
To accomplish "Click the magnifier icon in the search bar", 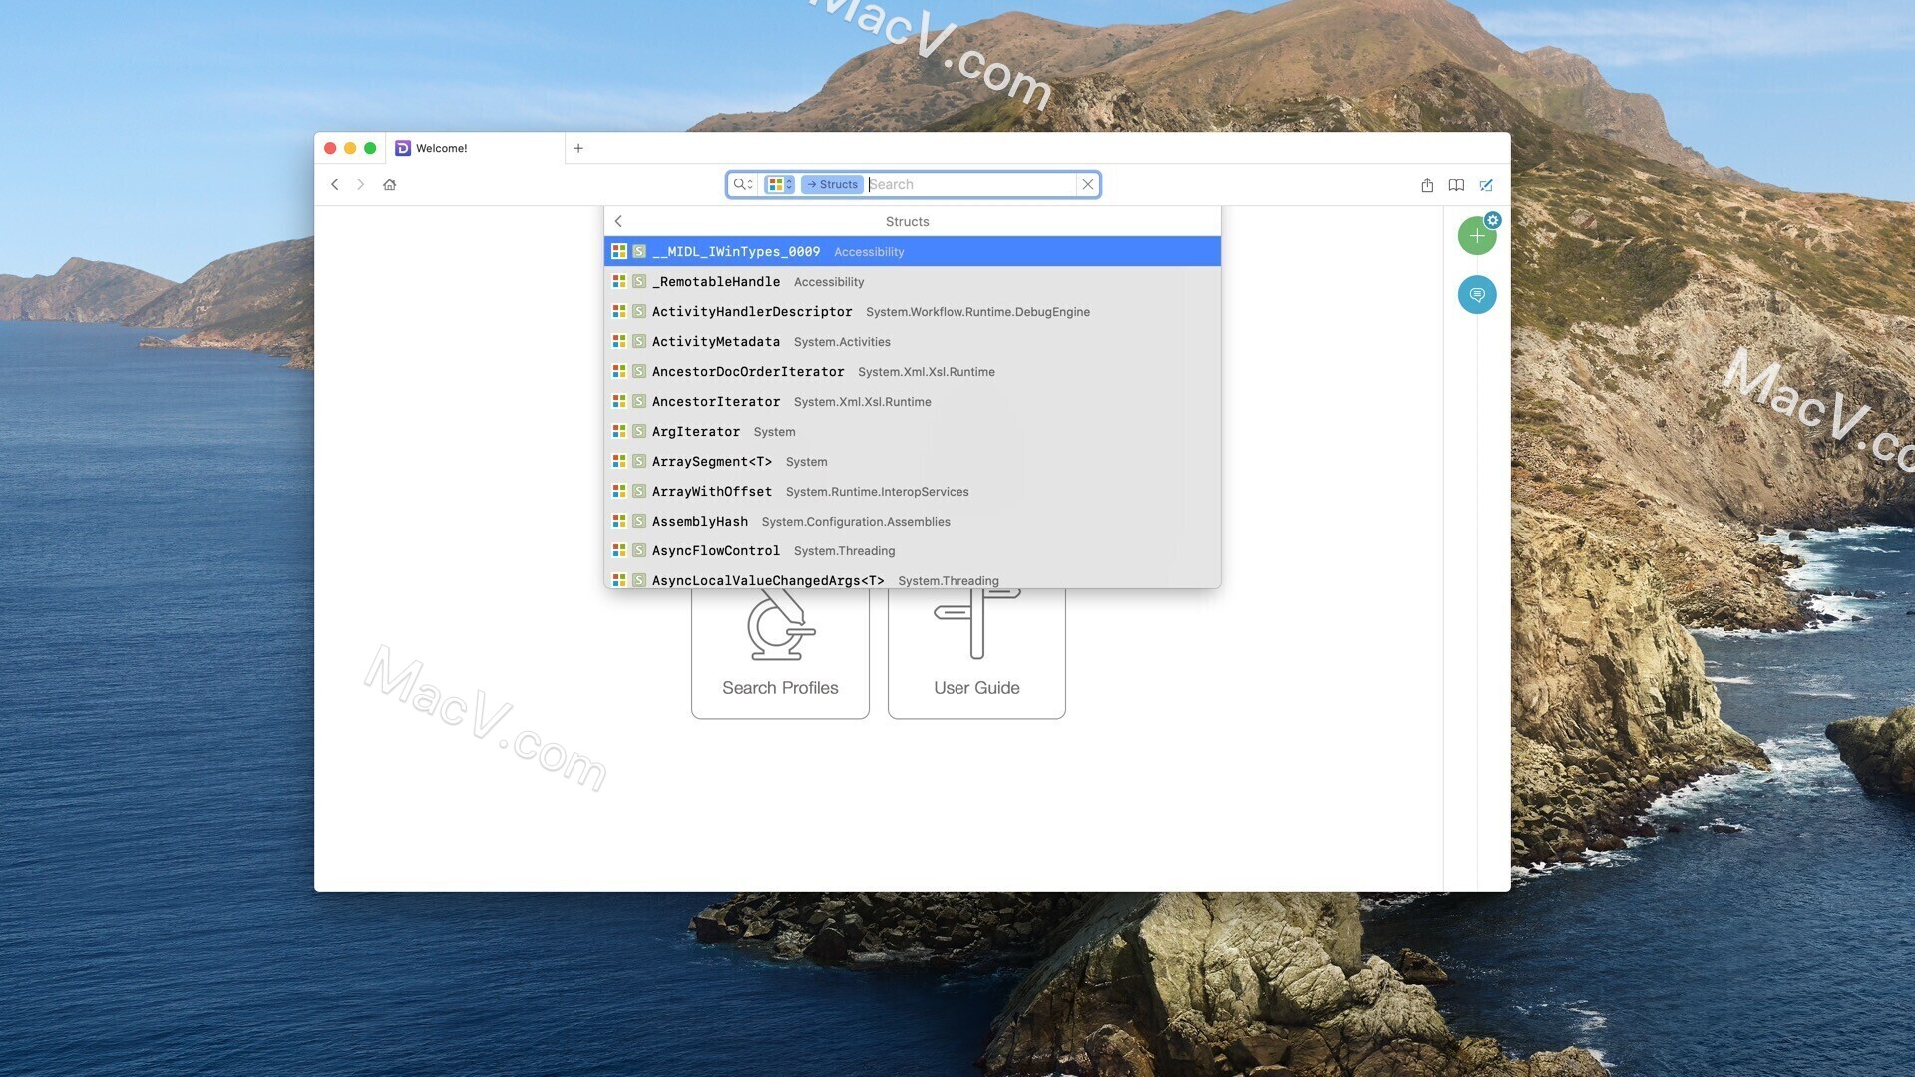I will [741, 184].
